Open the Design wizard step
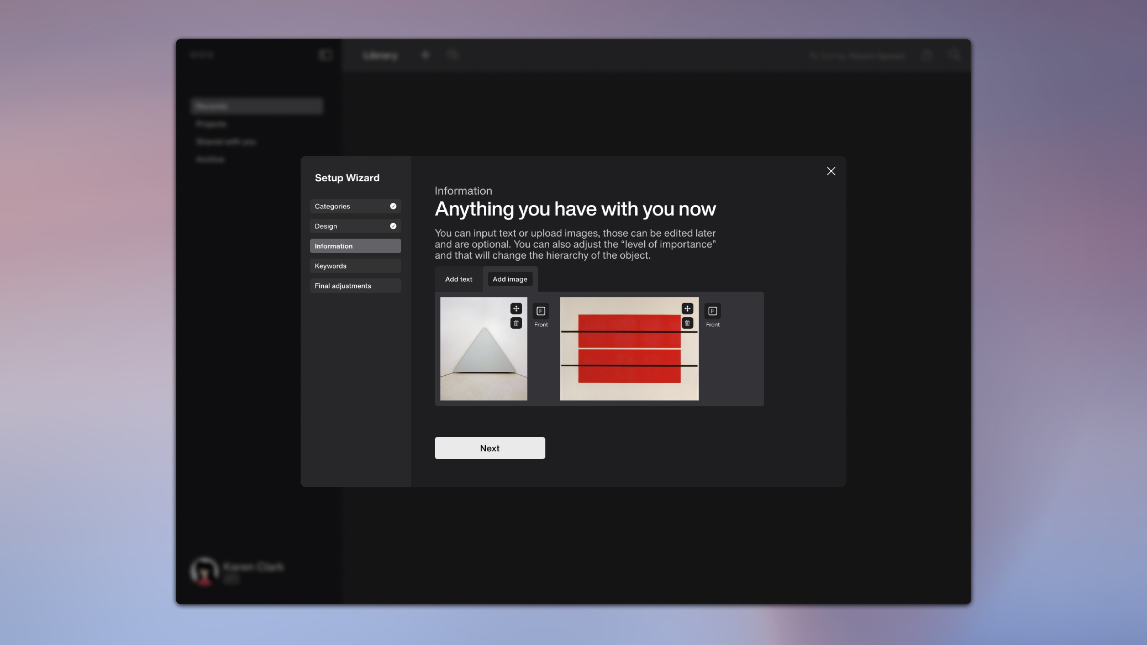The width and height of the screenshot is (1147, 645). pyautogui.click(x=347, y=226)
